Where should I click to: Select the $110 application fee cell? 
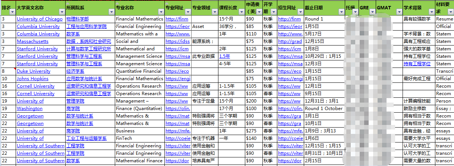[x=253, y=34]
